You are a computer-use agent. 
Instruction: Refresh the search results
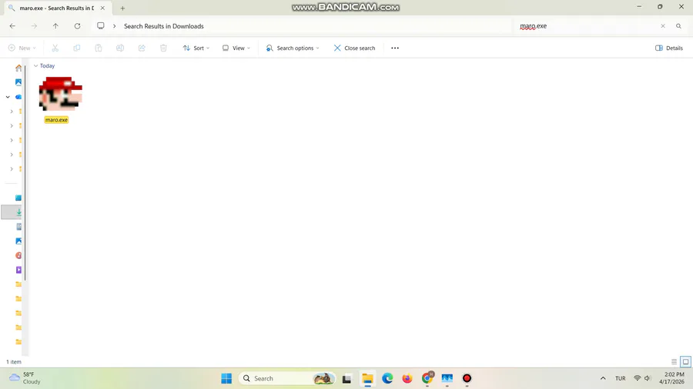77,26
